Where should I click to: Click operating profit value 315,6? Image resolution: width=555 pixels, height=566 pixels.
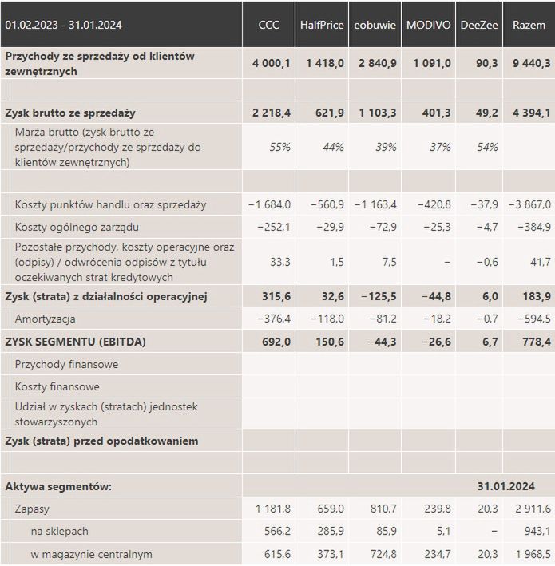(276, 297)
